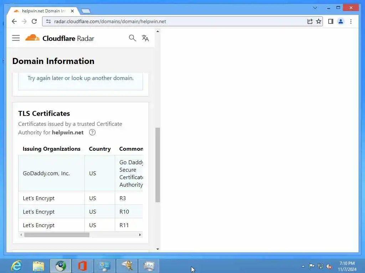Open the Radar search magnifier
This screenshot has width=365, height=273.
[132, 38]
